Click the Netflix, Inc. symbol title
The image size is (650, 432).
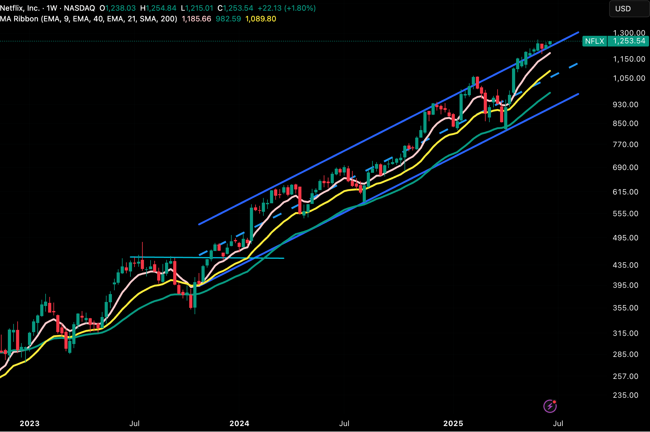[x=20, y=8]
